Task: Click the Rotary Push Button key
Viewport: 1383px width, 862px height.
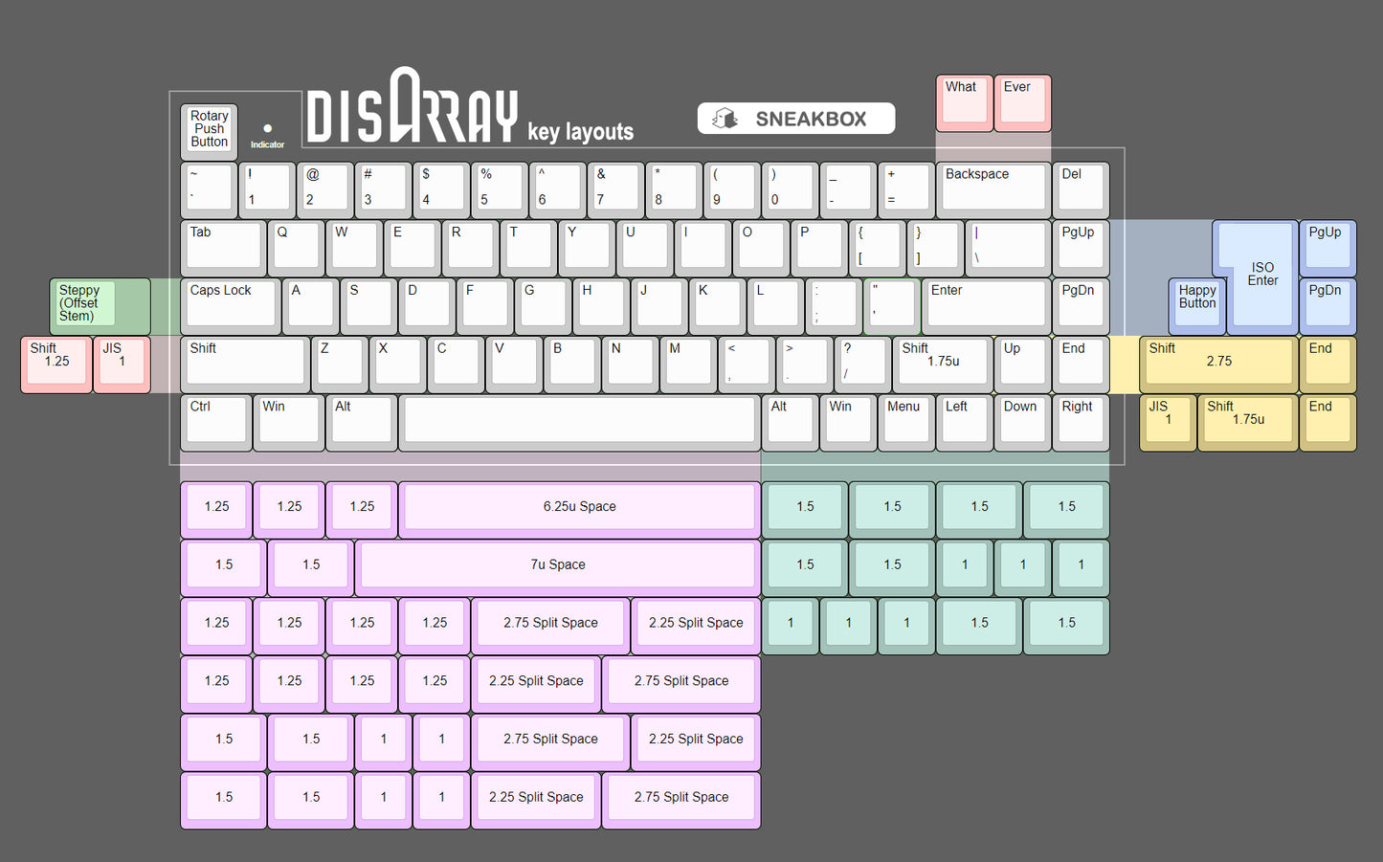Action: (x=209, y=130)
